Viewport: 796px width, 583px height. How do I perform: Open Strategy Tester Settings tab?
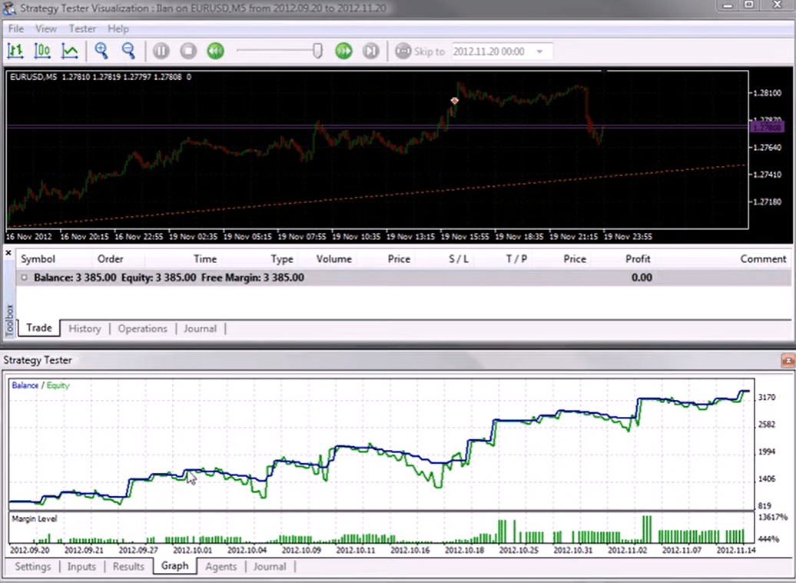(33, 566)
